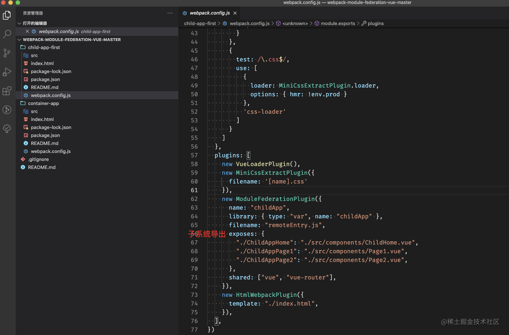Open package-lock.json in child-app-first

[97, 71]
